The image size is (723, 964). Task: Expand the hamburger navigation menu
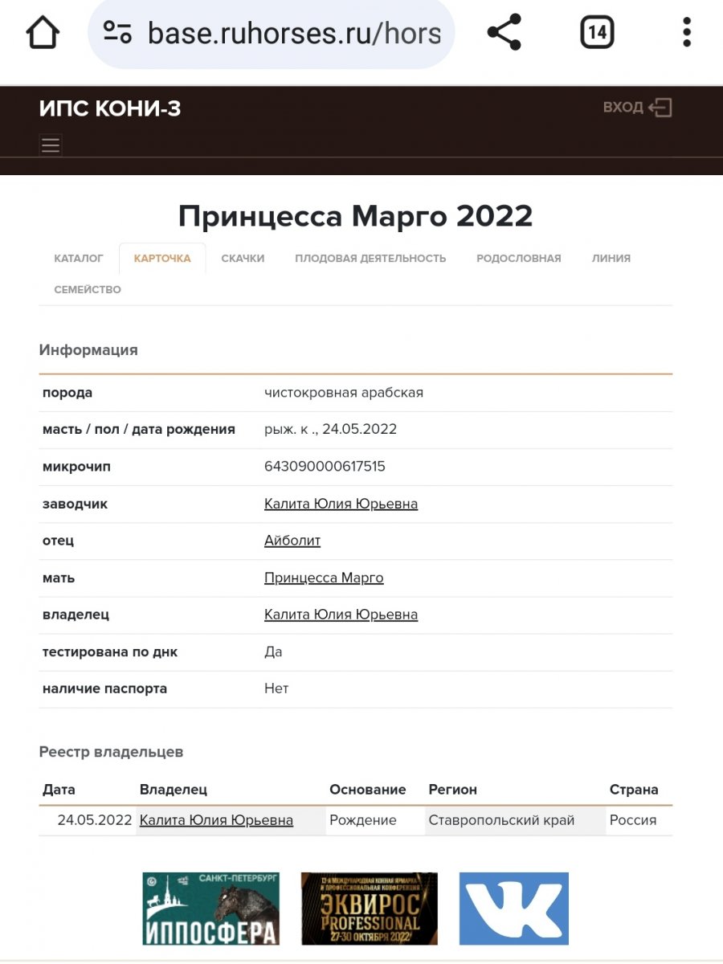51,145
